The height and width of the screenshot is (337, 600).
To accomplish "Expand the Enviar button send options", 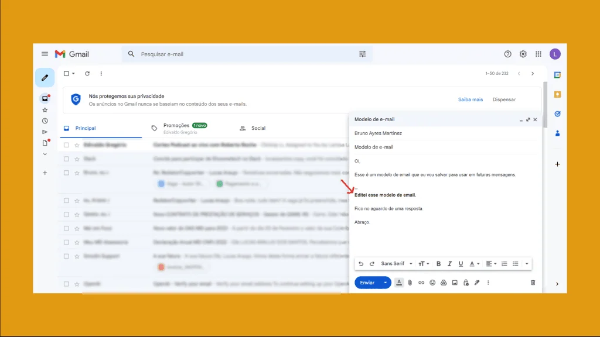I will (x=385, y=283).
